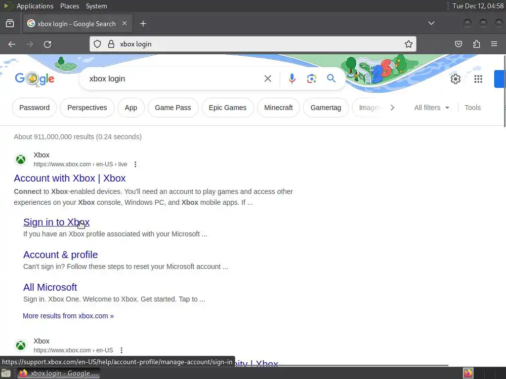This screenshot has width=506, height=379.
Task: Open the Google apps grid icon
Action: click(478, 79)
